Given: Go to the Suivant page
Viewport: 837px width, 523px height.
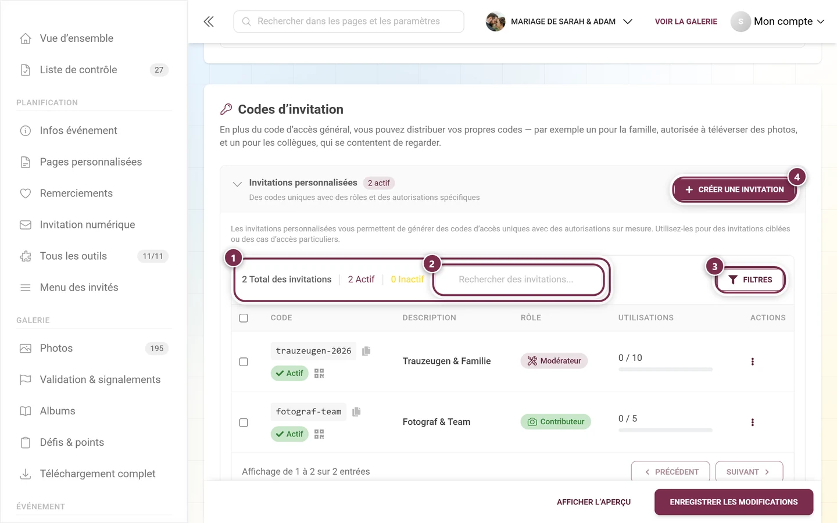Looking at the screenshot, I should point(749,472).
